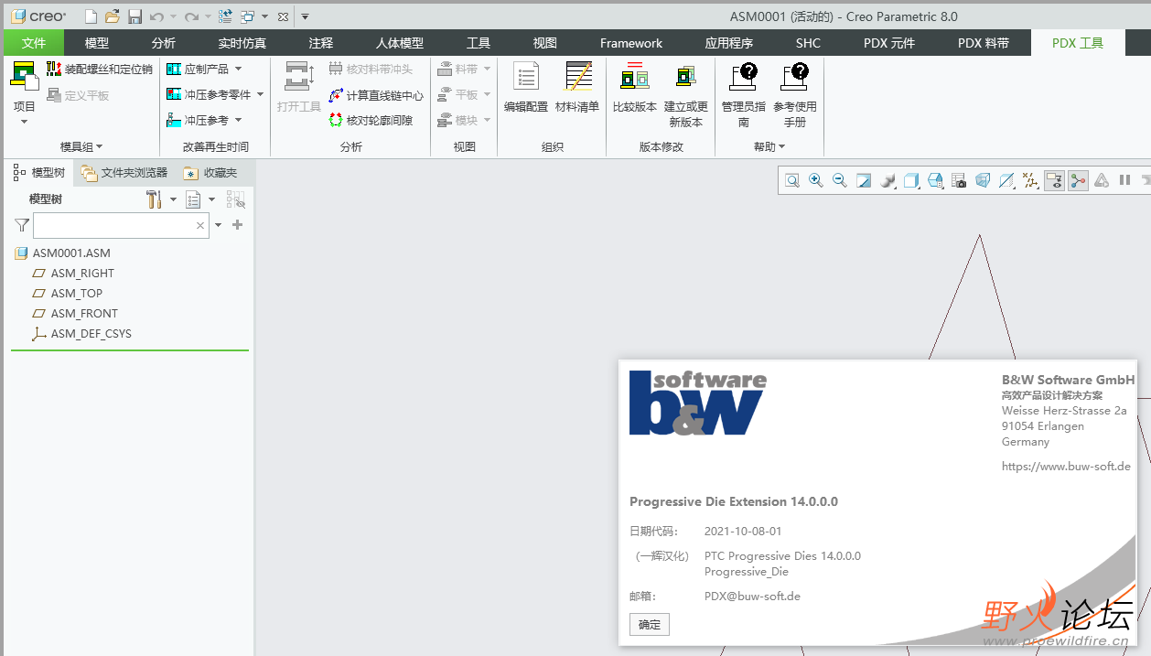Toggle the perspective view icon
Screen dimensions: 1151x656
tap(983, 181)
